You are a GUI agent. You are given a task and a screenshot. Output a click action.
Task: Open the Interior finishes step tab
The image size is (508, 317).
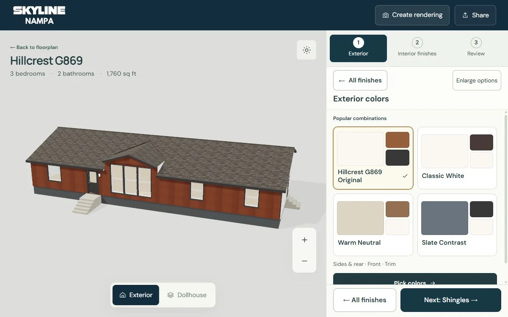click(x=417, y=48)
